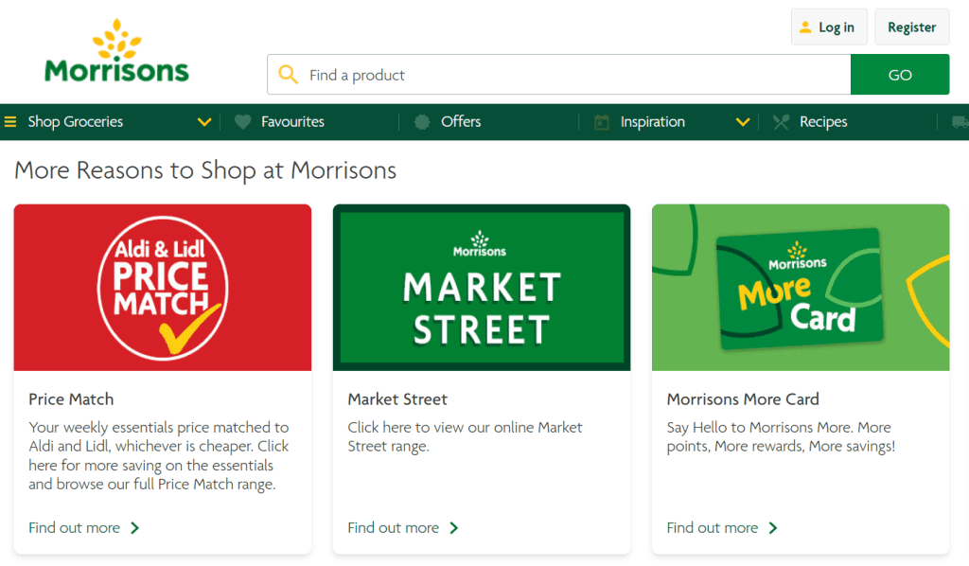Click the Inspiration calendar icon
This screenshot has height=566, width=969.
tap(601, 122)
